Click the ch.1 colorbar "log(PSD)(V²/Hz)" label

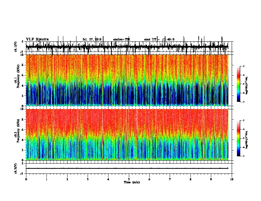(247, 86)
